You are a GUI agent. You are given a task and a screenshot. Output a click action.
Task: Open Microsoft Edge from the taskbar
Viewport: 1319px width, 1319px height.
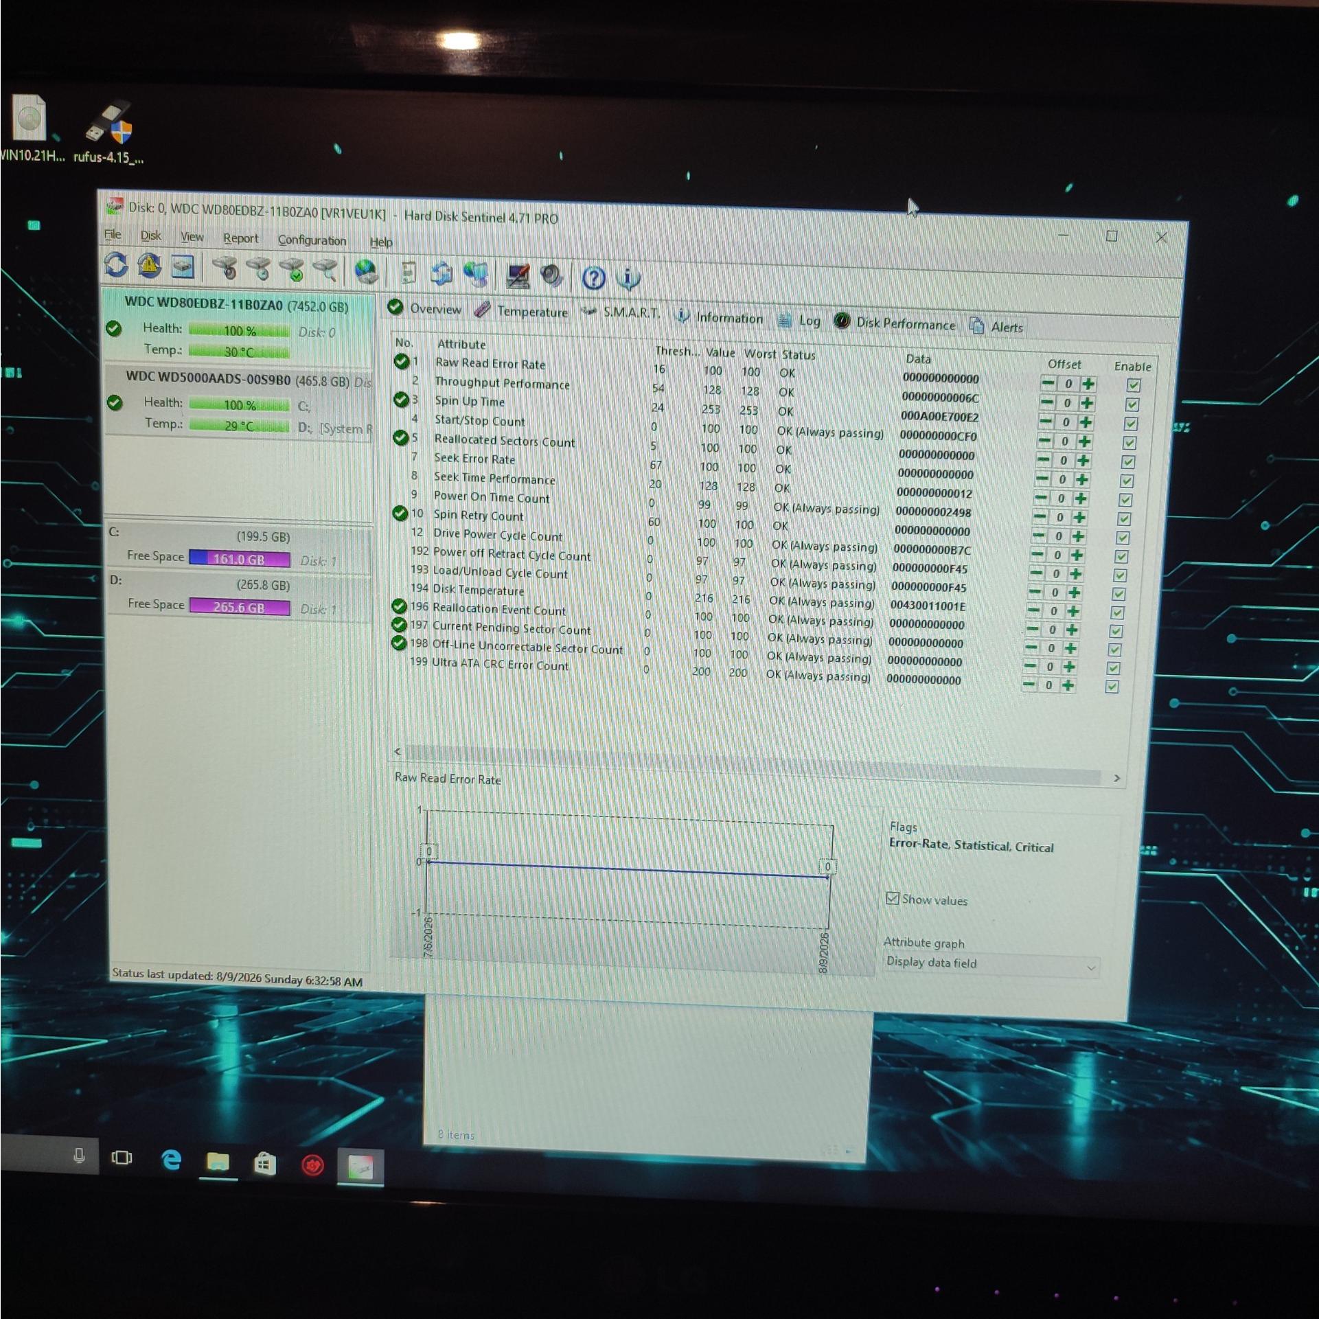(171, 1160)
